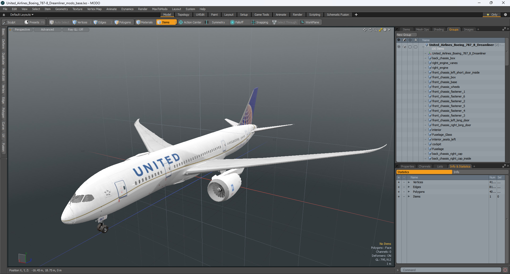Expand the Groups panel to fullscreen
The height and width of the screenshot is (274, 510).
click(504, 29)
